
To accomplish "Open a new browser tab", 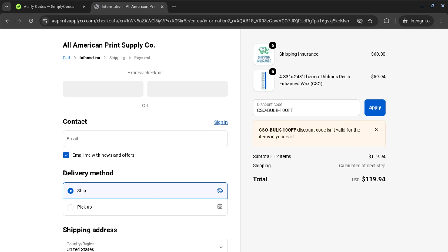I will [x=174, y=7].
